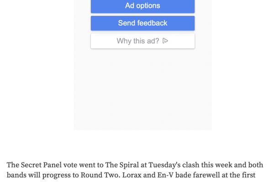This screenshot has width=274, height=182.
Task: Click the Ad options button
Action: click(142, 6)
